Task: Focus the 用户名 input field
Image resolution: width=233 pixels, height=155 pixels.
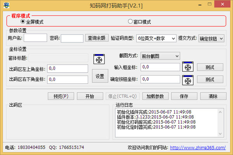Action: point(35,38)
